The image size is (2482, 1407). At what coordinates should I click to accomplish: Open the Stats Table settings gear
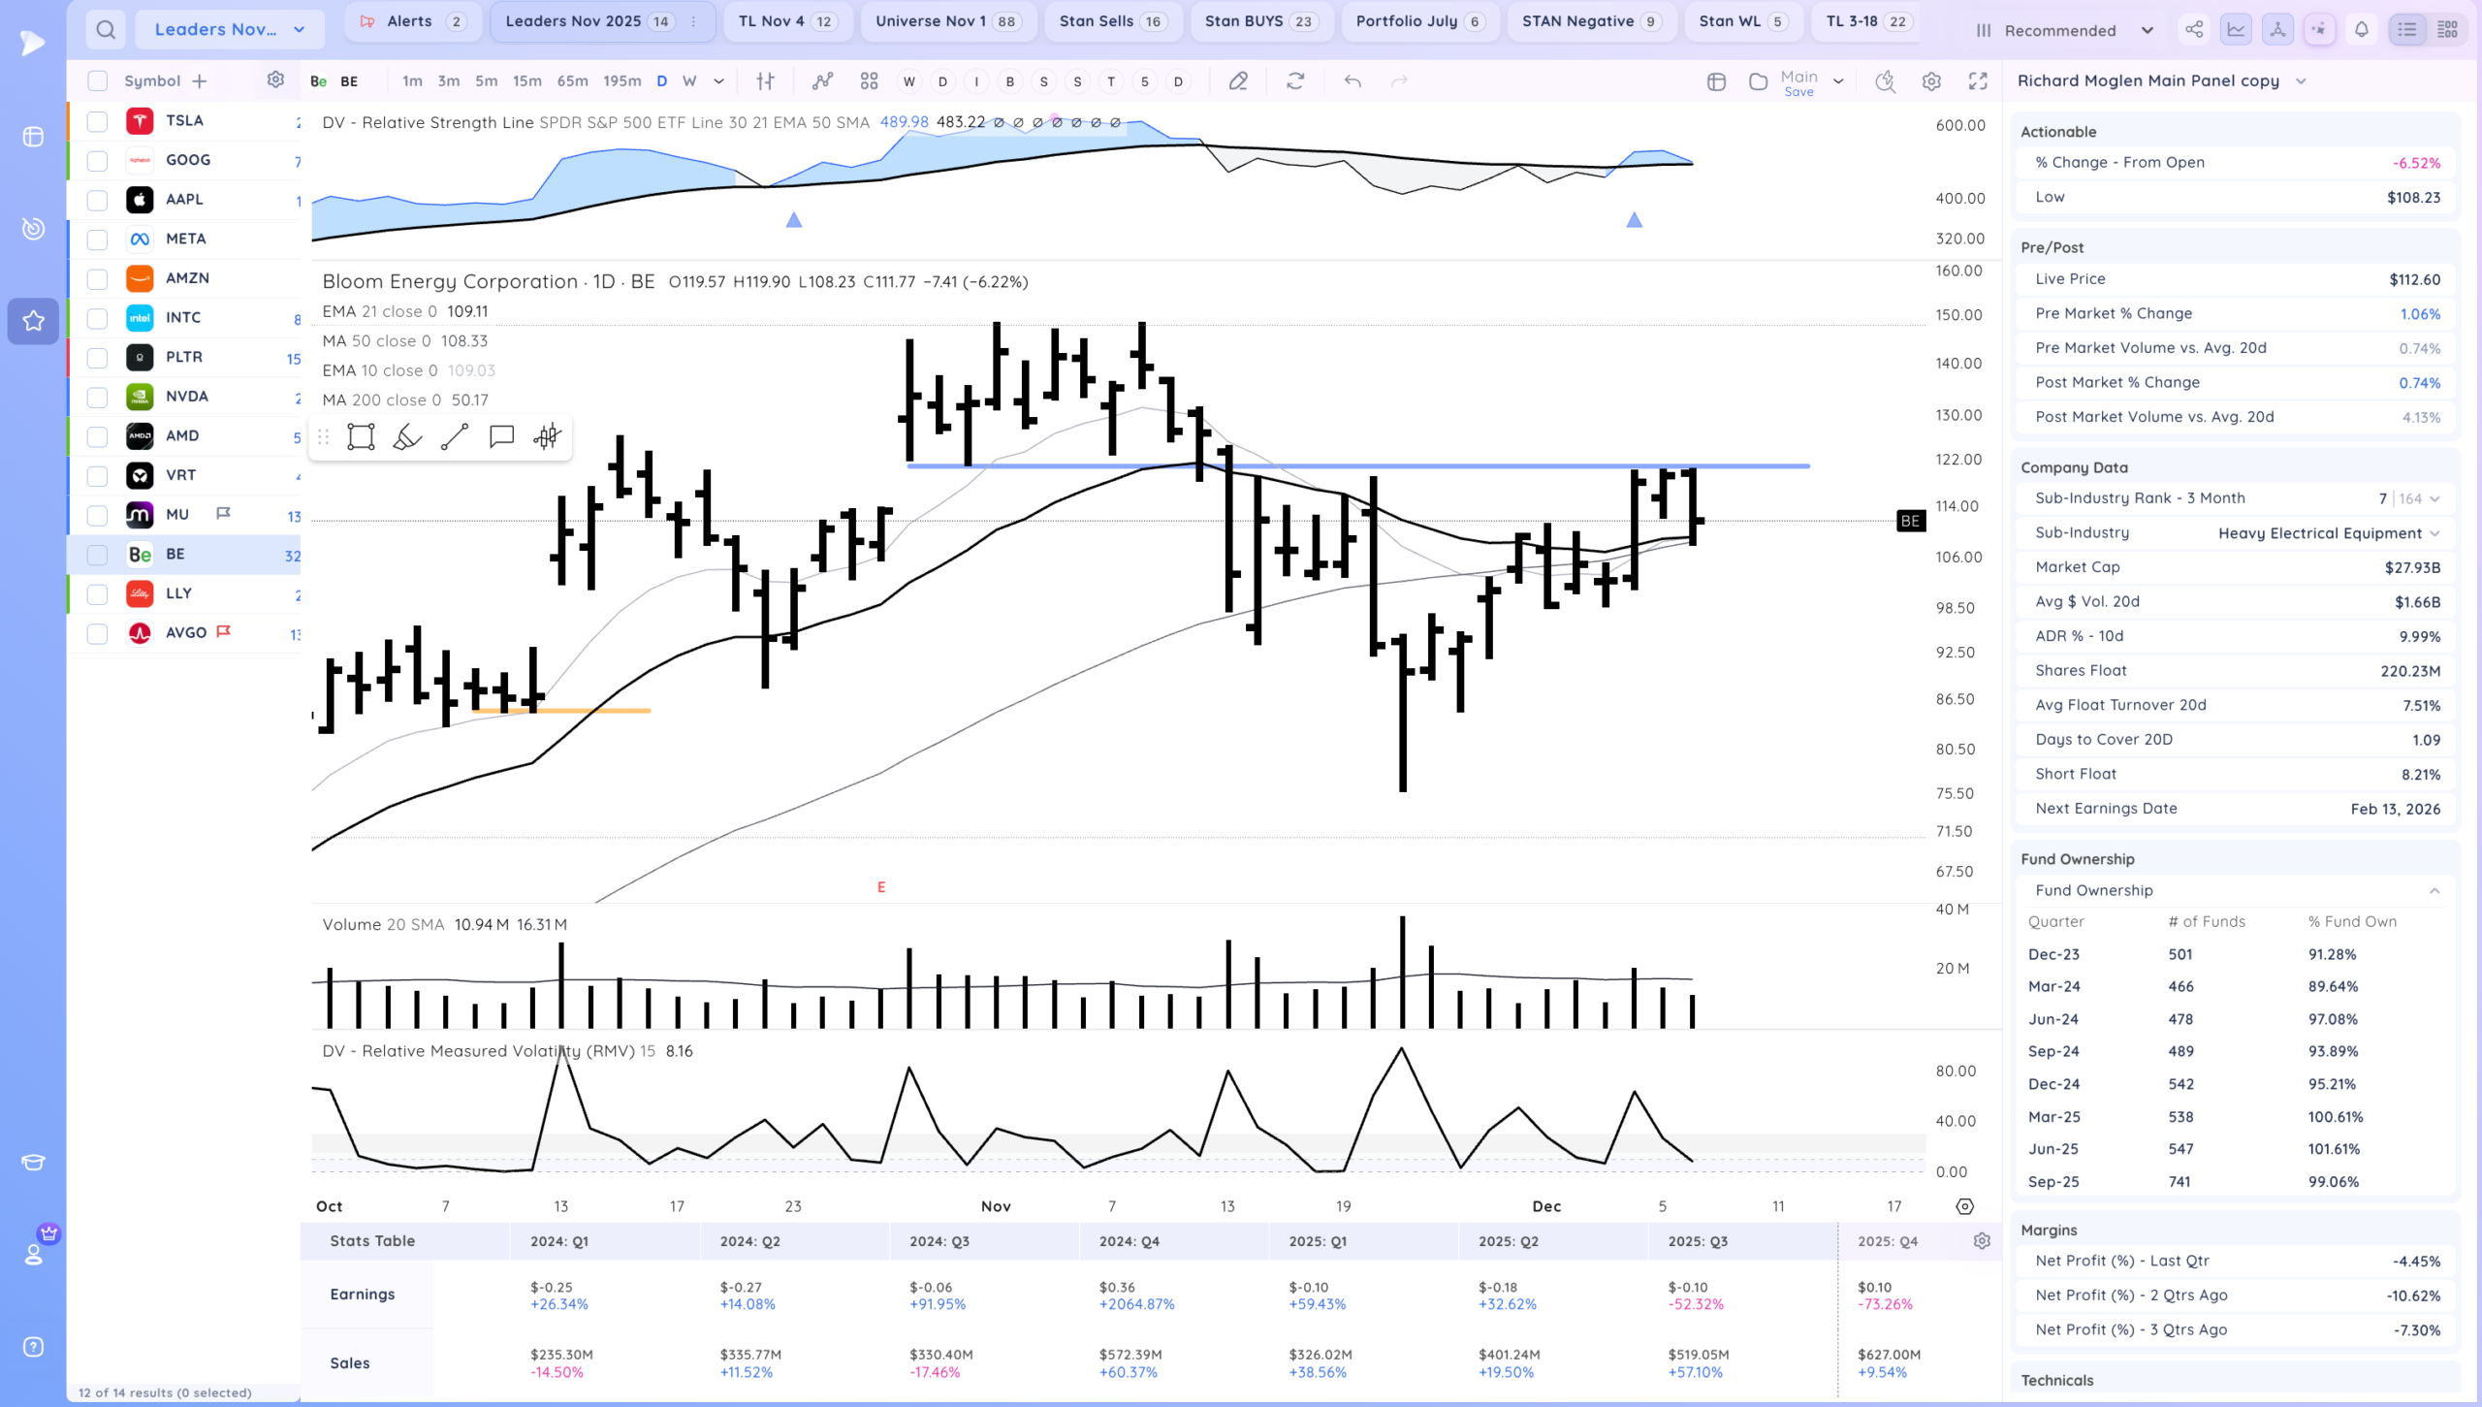1982,1241
